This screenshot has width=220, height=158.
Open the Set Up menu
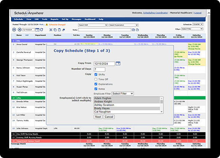[x=65, y=19]
